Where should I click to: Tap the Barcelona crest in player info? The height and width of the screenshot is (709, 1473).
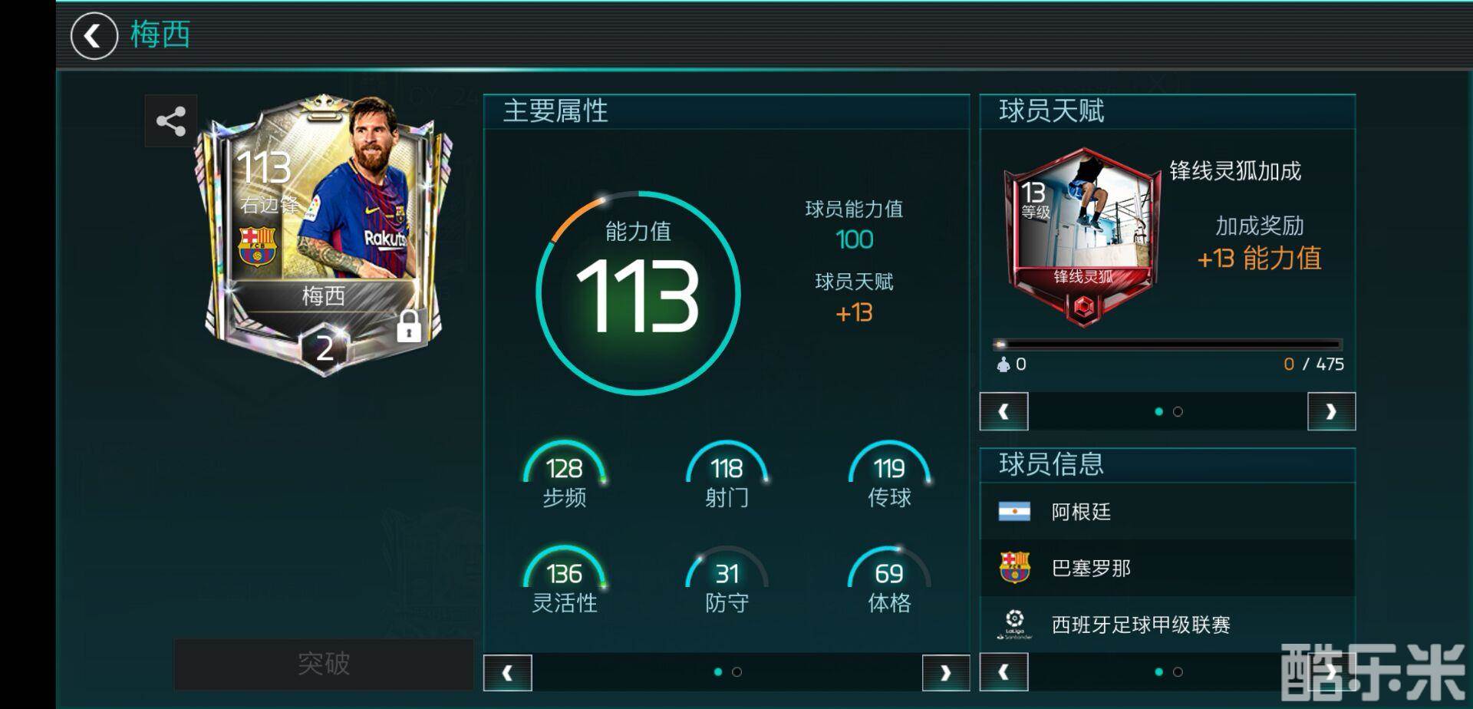tap(1014, 568)
